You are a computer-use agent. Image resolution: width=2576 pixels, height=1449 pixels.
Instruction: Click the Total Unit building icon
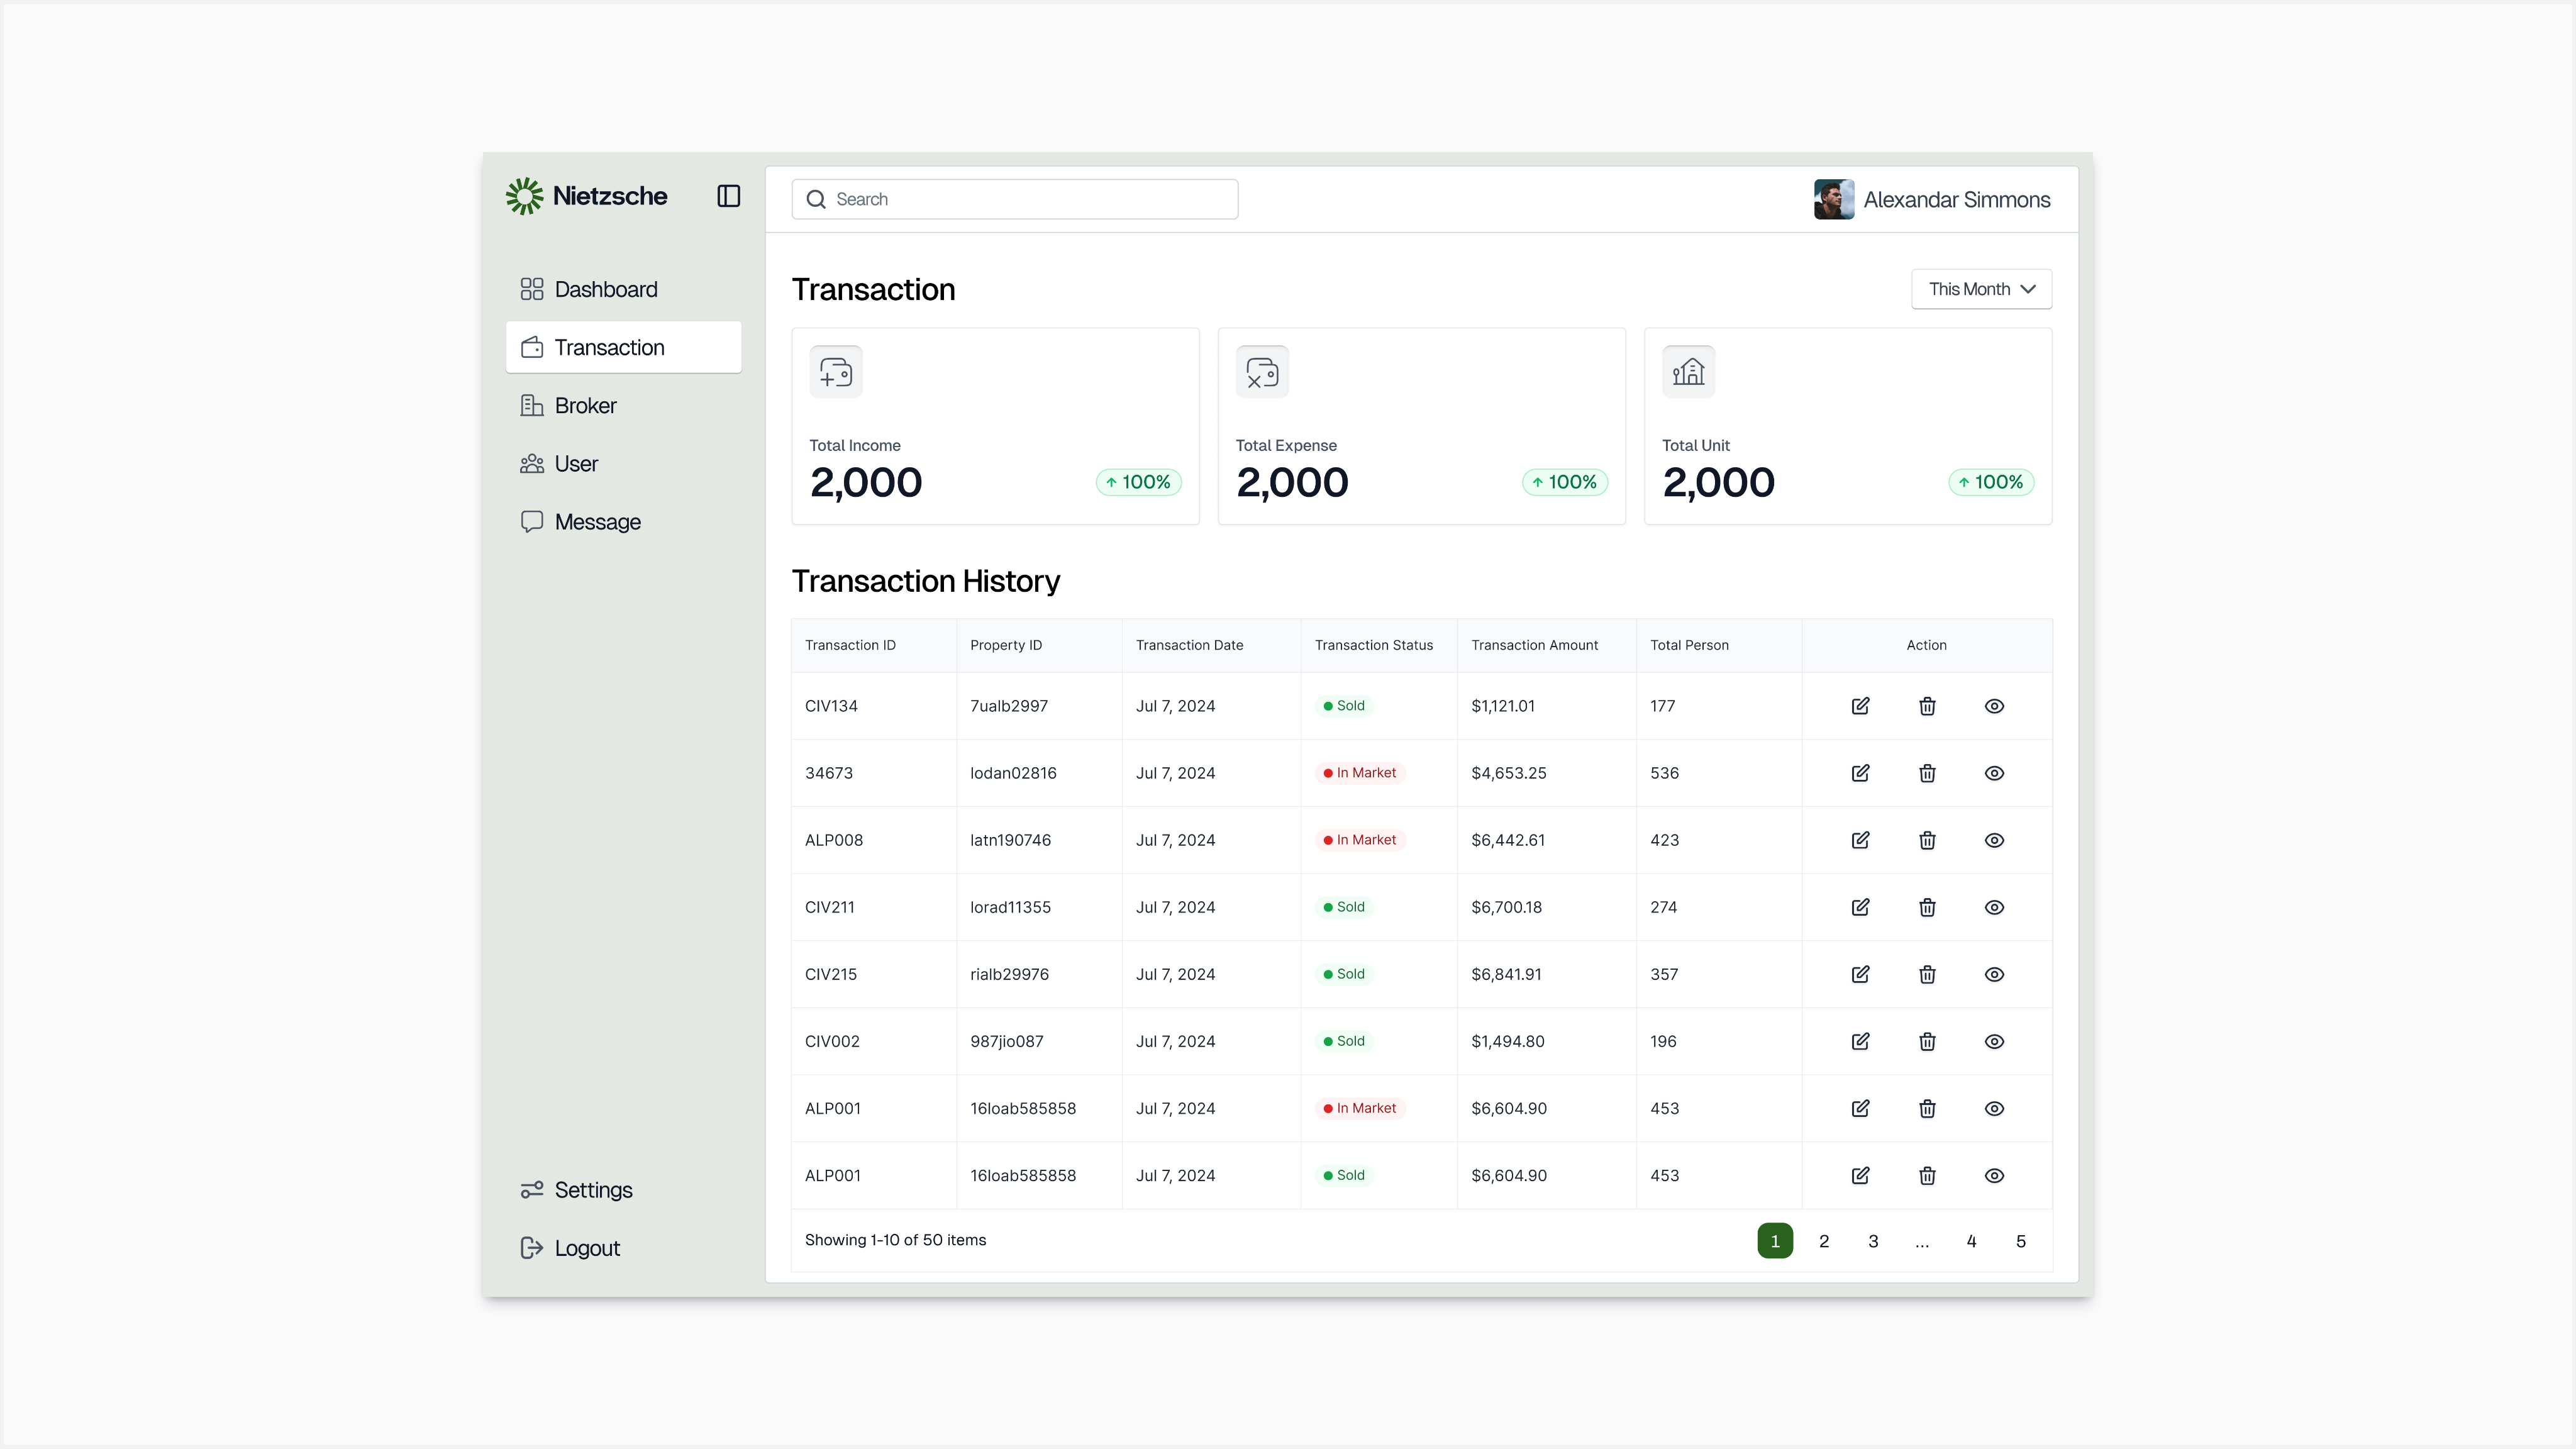pyautogui.click(x=1688, y=372)
